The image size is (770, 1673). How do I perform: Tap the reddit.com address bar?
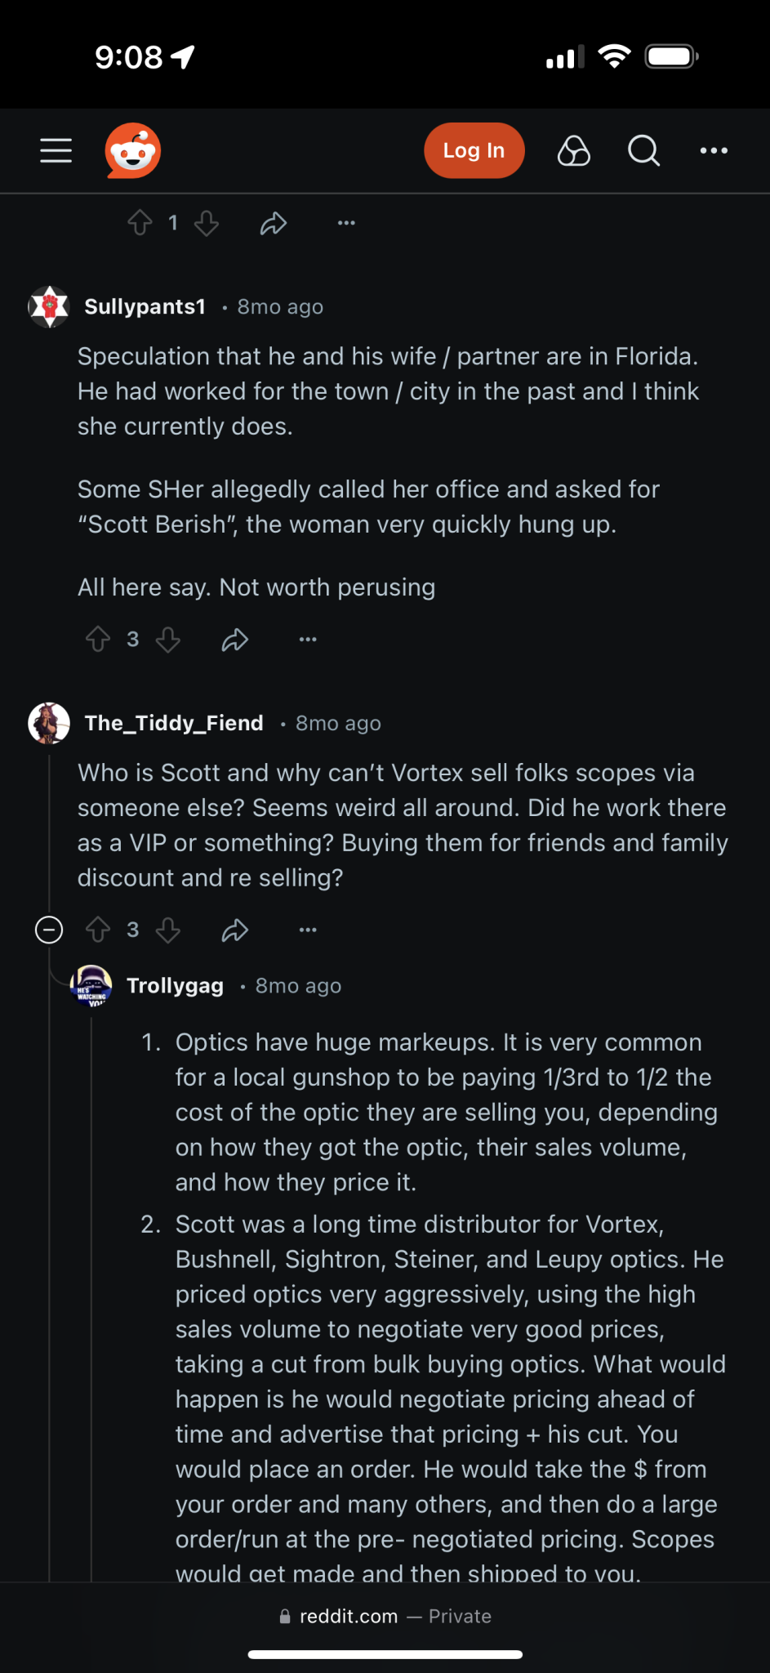385,1616
